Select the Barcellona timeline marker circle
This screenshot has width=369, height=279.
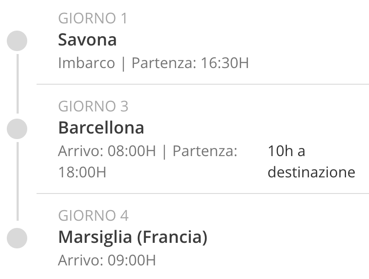[x=17, y=129]
